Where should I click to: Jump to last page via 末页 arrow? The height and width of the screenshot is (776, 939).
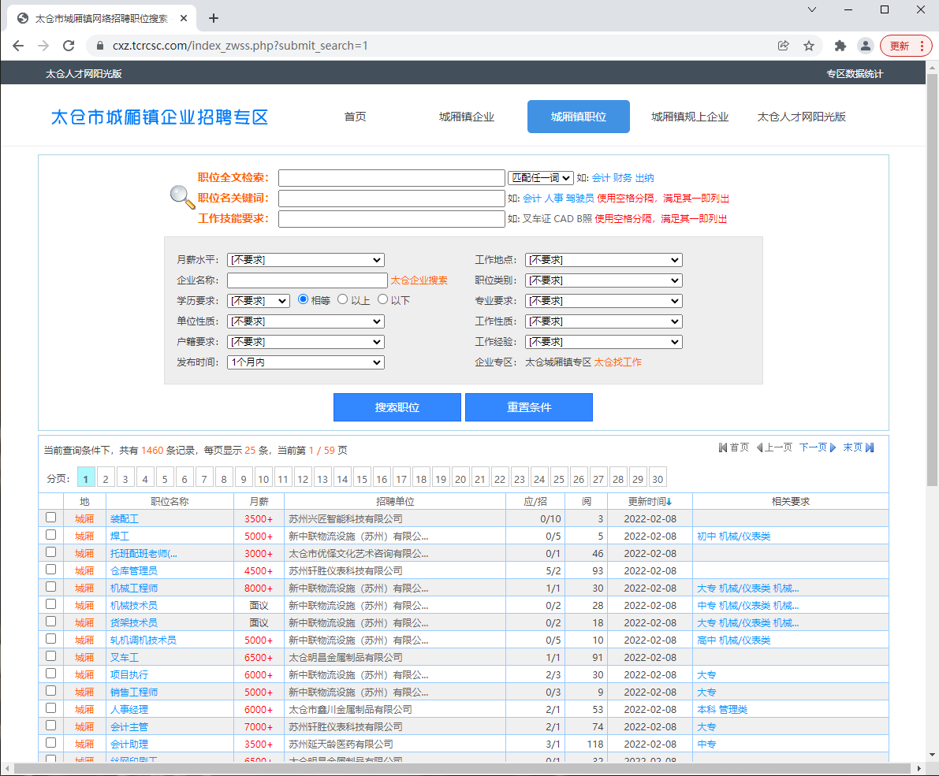pyautogui.click(x=859, y=447)
